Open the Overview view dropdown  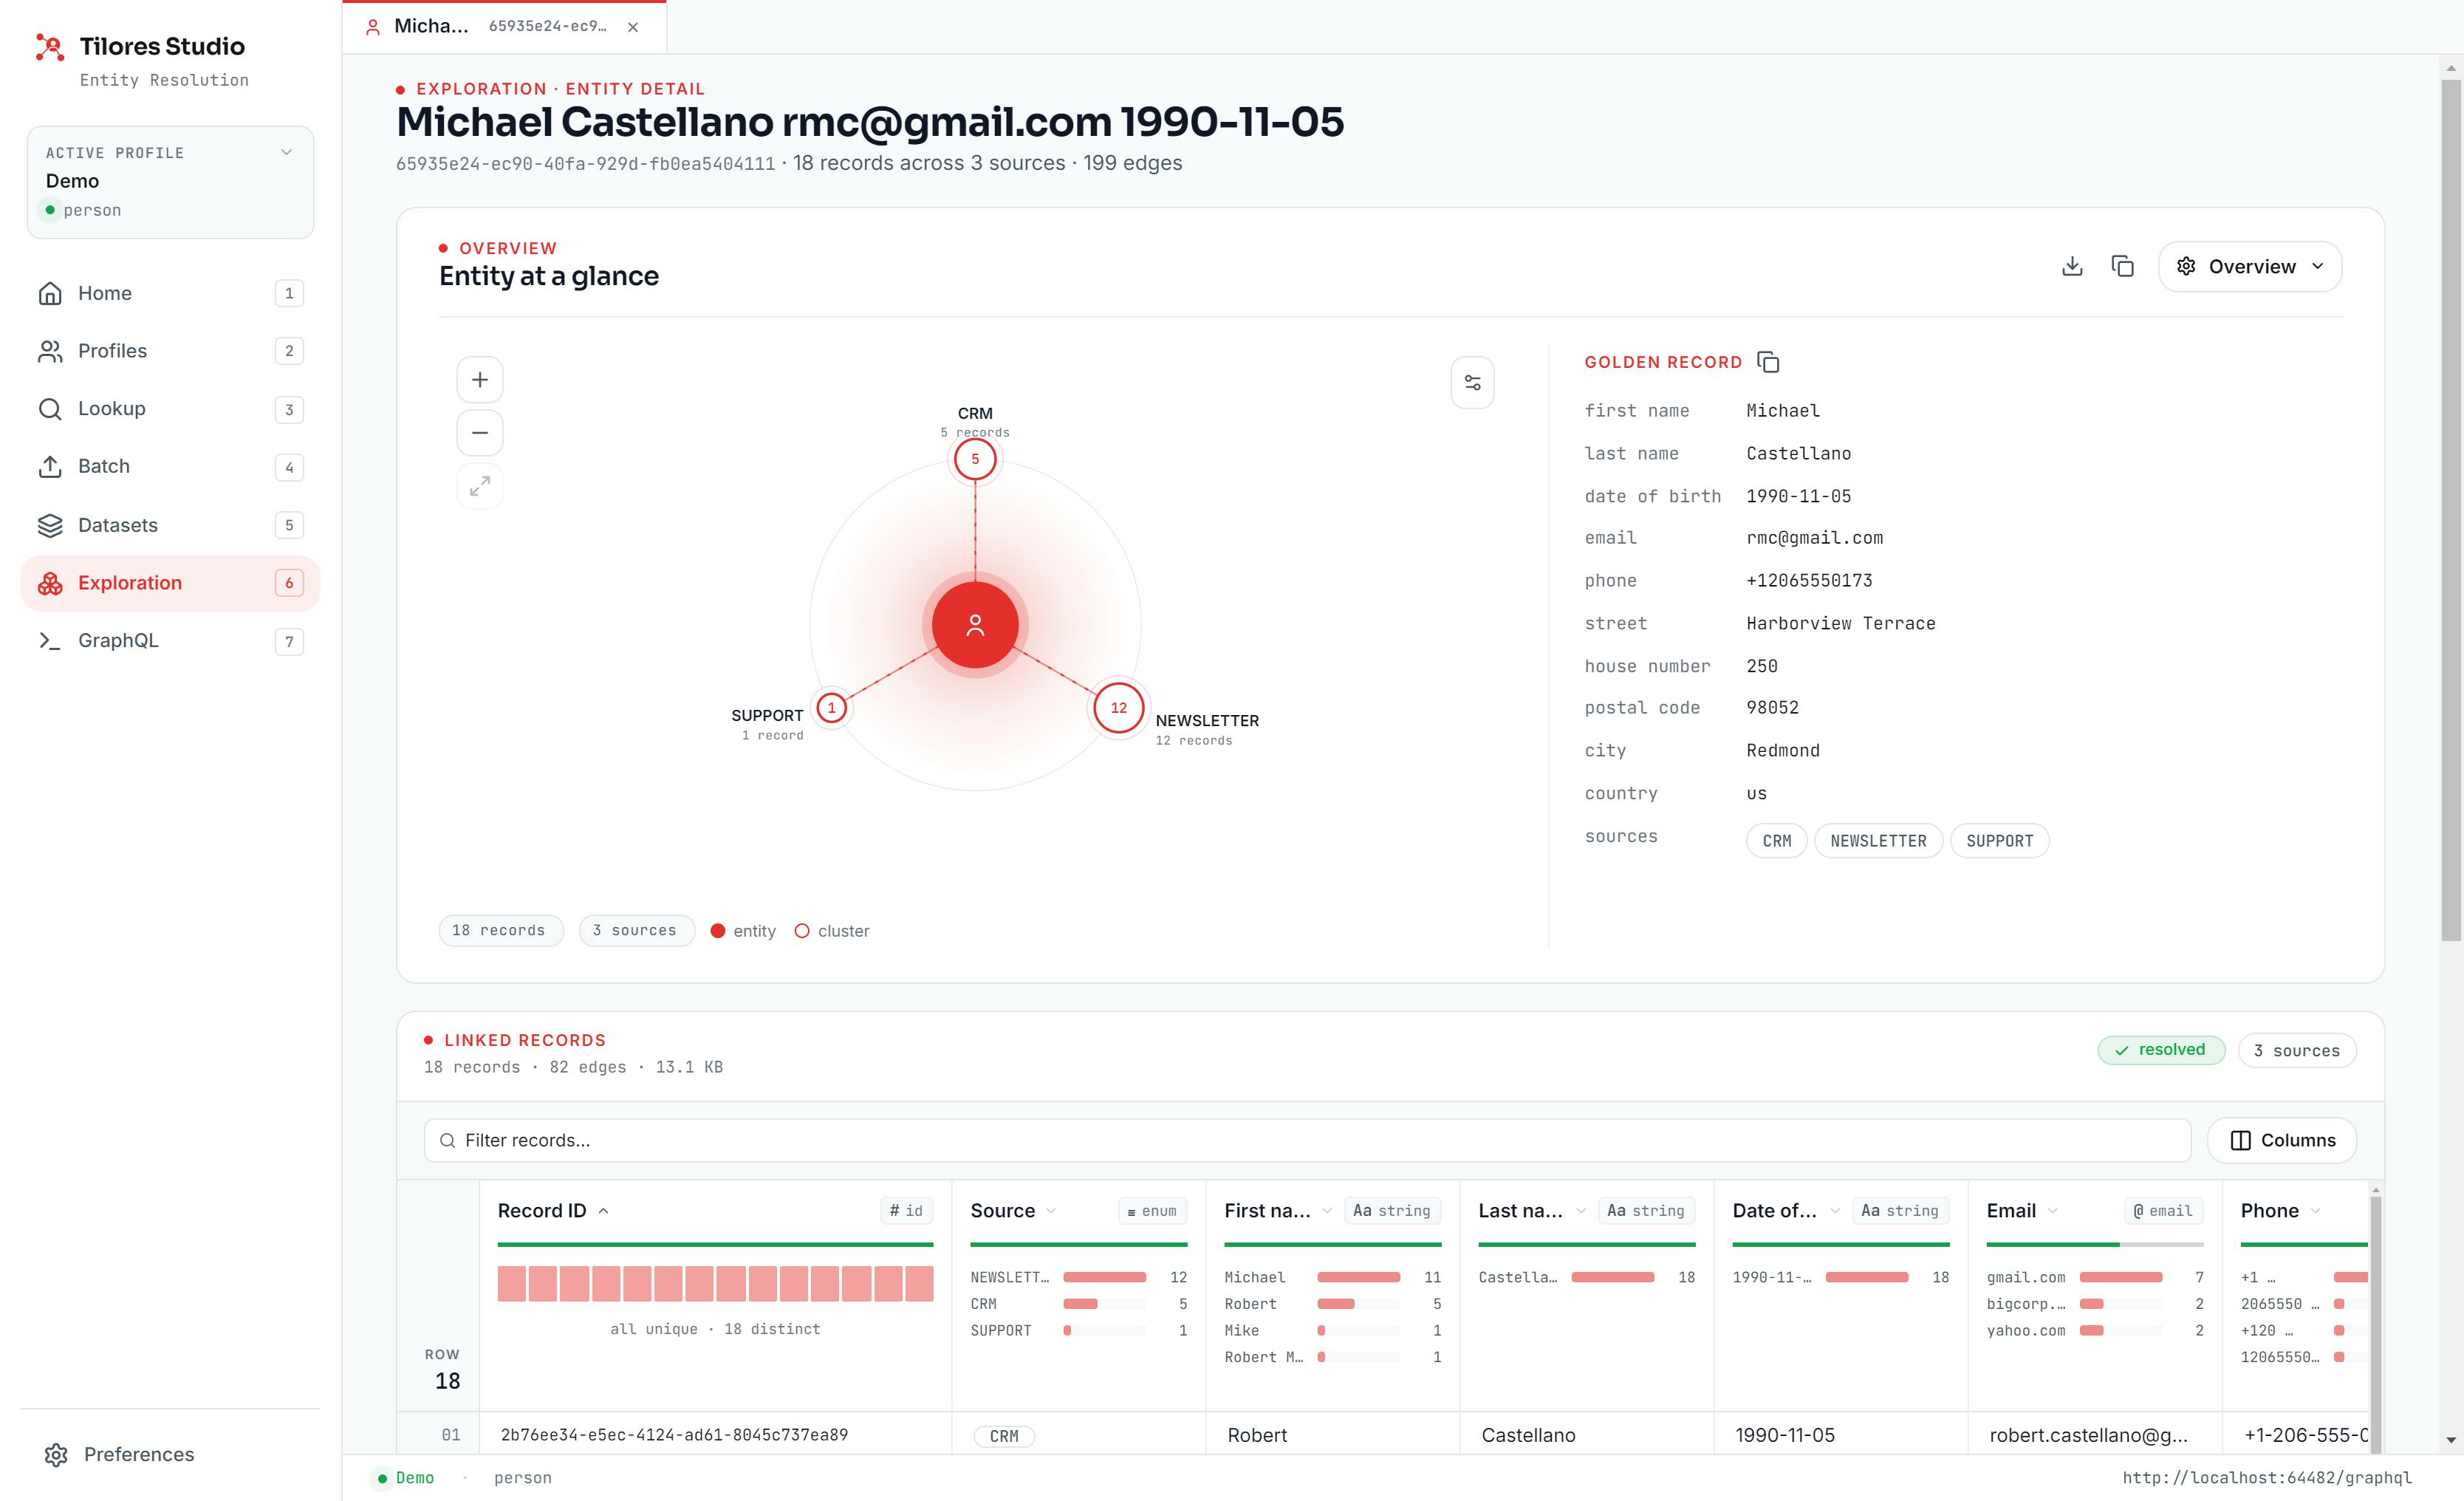(2250, 267)
